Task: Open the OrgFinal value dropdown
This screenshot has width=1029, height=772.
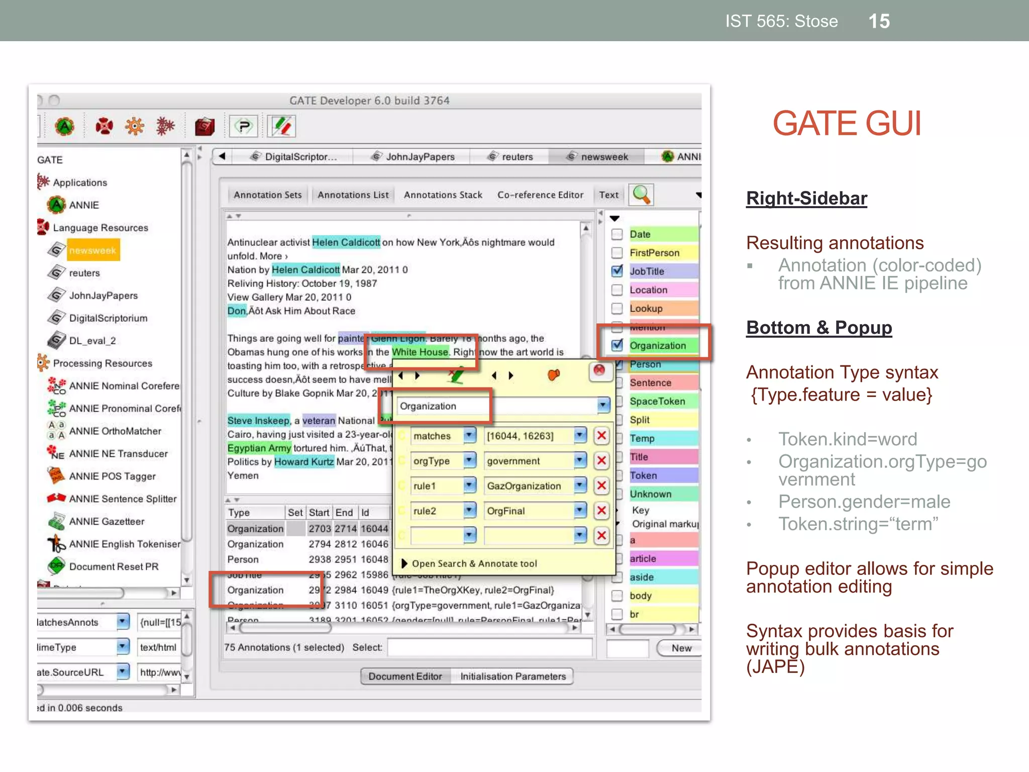Action: click(580, 511)
